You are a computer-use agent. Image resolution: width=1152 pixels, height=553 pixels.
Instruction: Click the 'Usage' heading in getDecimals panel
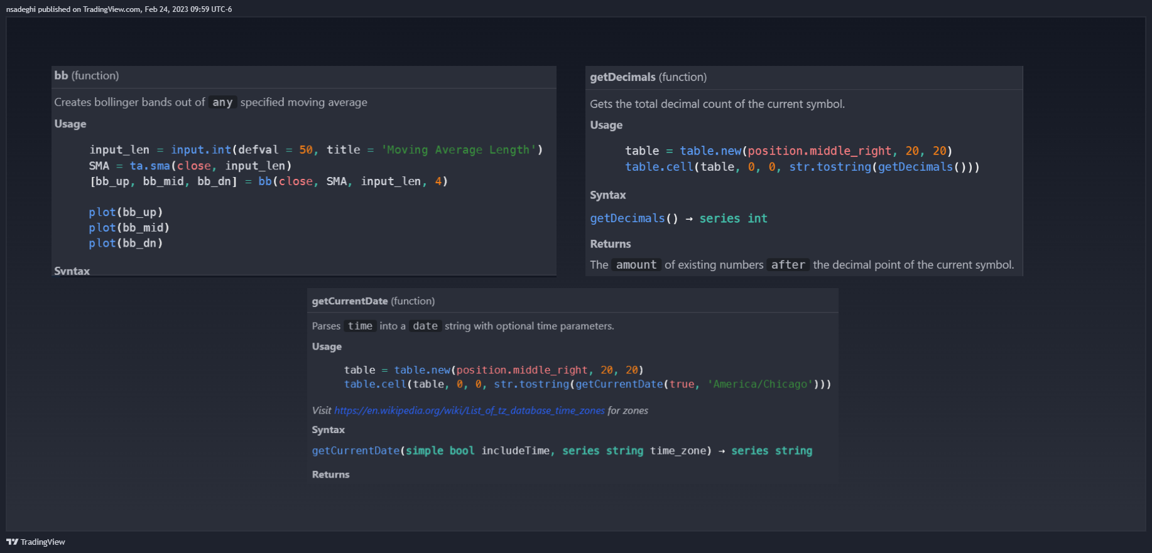pyautogui.click(x=606, y=125)
